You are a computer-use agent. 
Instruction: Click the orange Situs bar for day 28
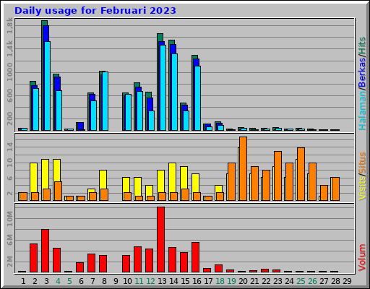[336, 189]
